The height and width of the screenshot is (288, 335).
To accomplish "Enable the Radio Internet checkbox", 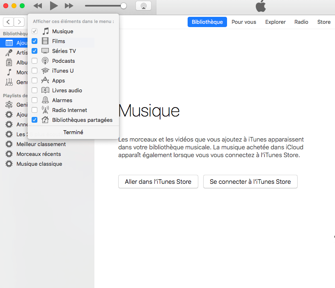I will (x=34, y=110).
